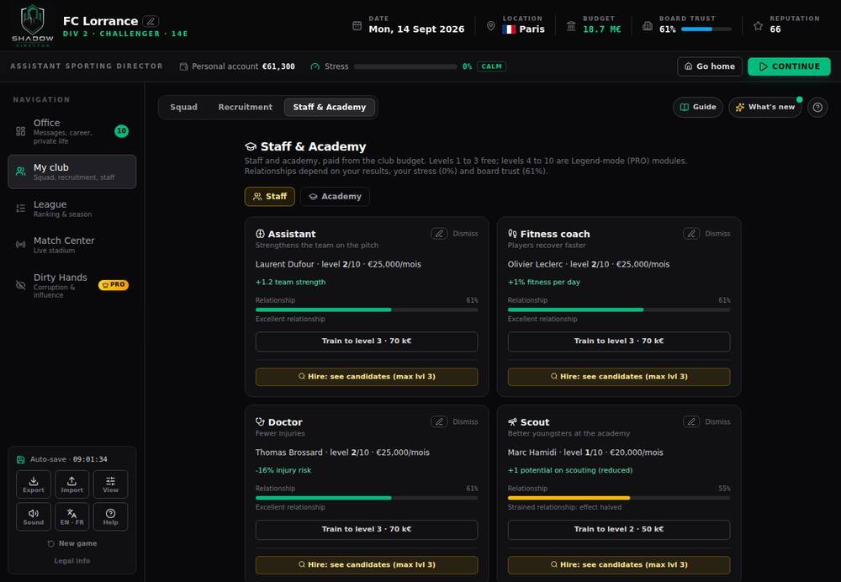Select the Staff sub-tab
841x582 pixels.
coord(270,196)
